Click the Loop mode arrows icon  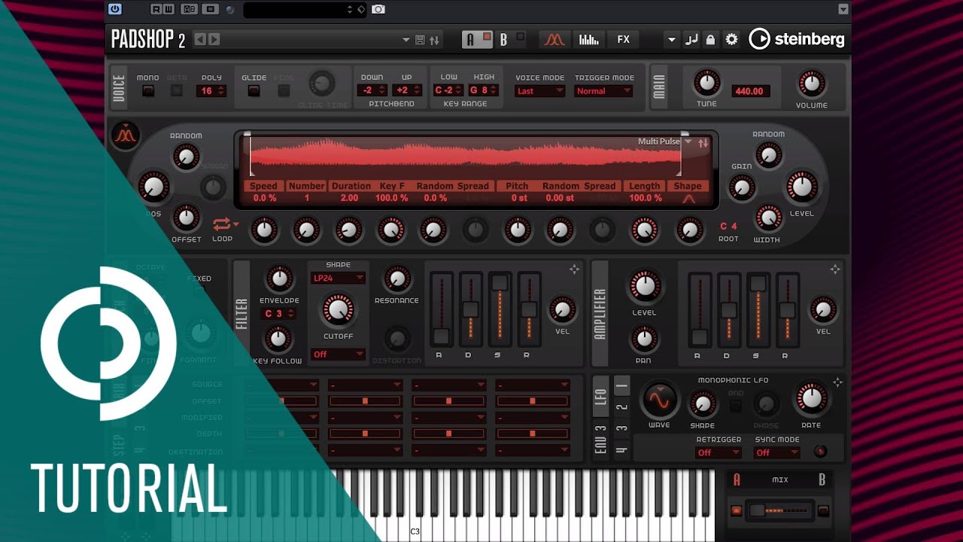(222, 224)
